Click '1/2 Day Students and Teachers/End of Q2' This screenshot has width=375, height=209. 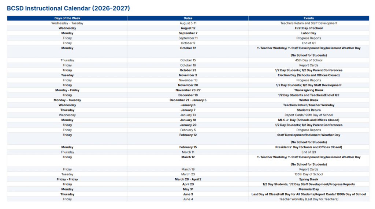[x=309, y=95]
